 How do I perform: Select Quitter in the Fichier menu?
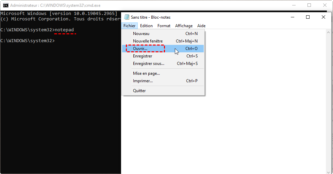[163, 91]
